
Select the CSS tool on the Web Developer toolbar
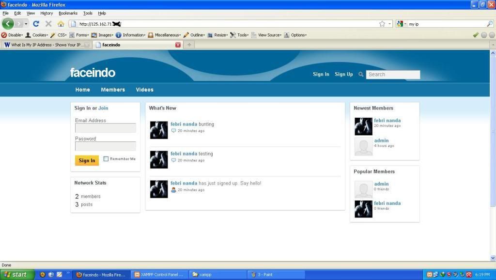tap(61, 34)
